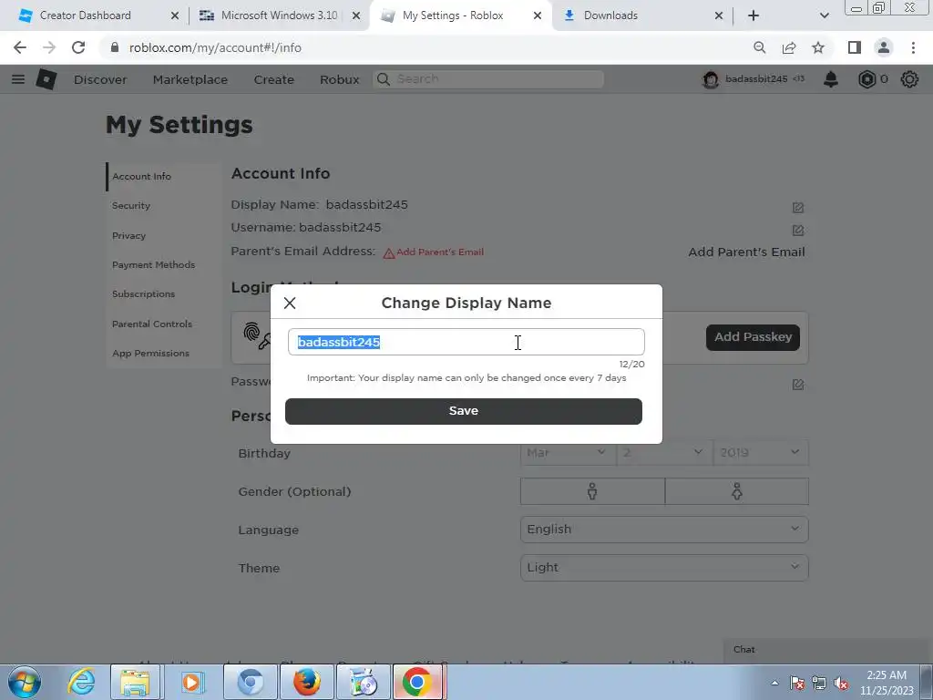Open the tab search chevron
This screenshot has height=700, width=933.
(824, 16)
